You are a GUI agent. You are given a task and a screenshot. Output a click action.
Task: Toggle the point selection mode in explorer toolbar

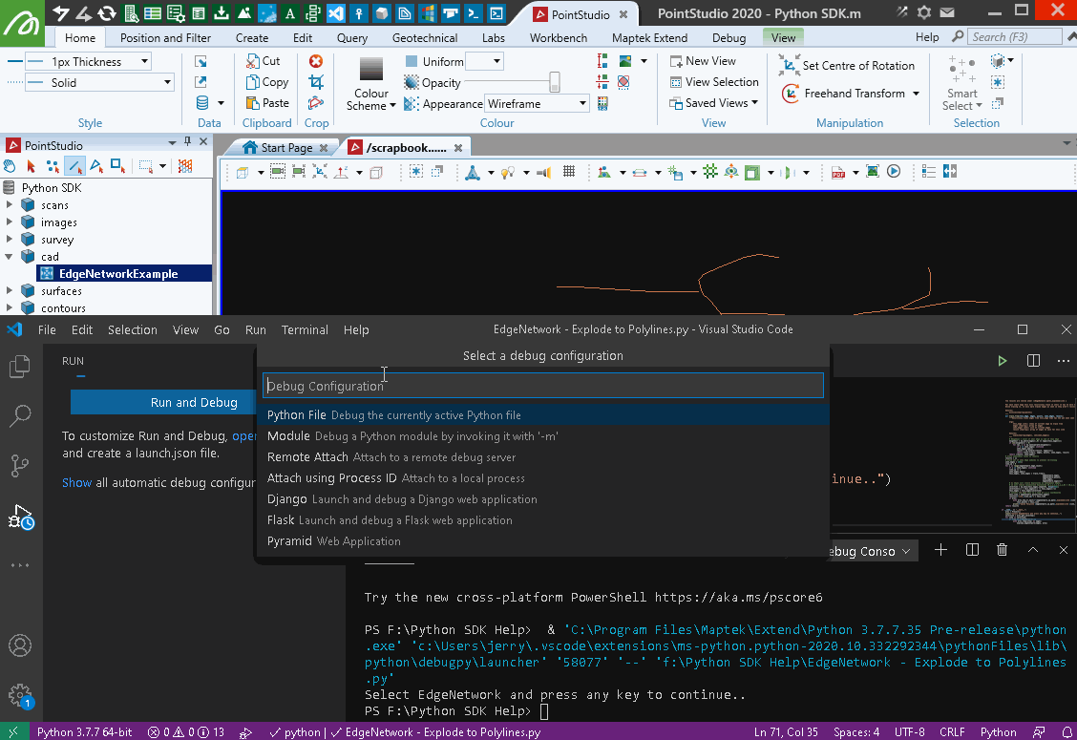point(53,166)
